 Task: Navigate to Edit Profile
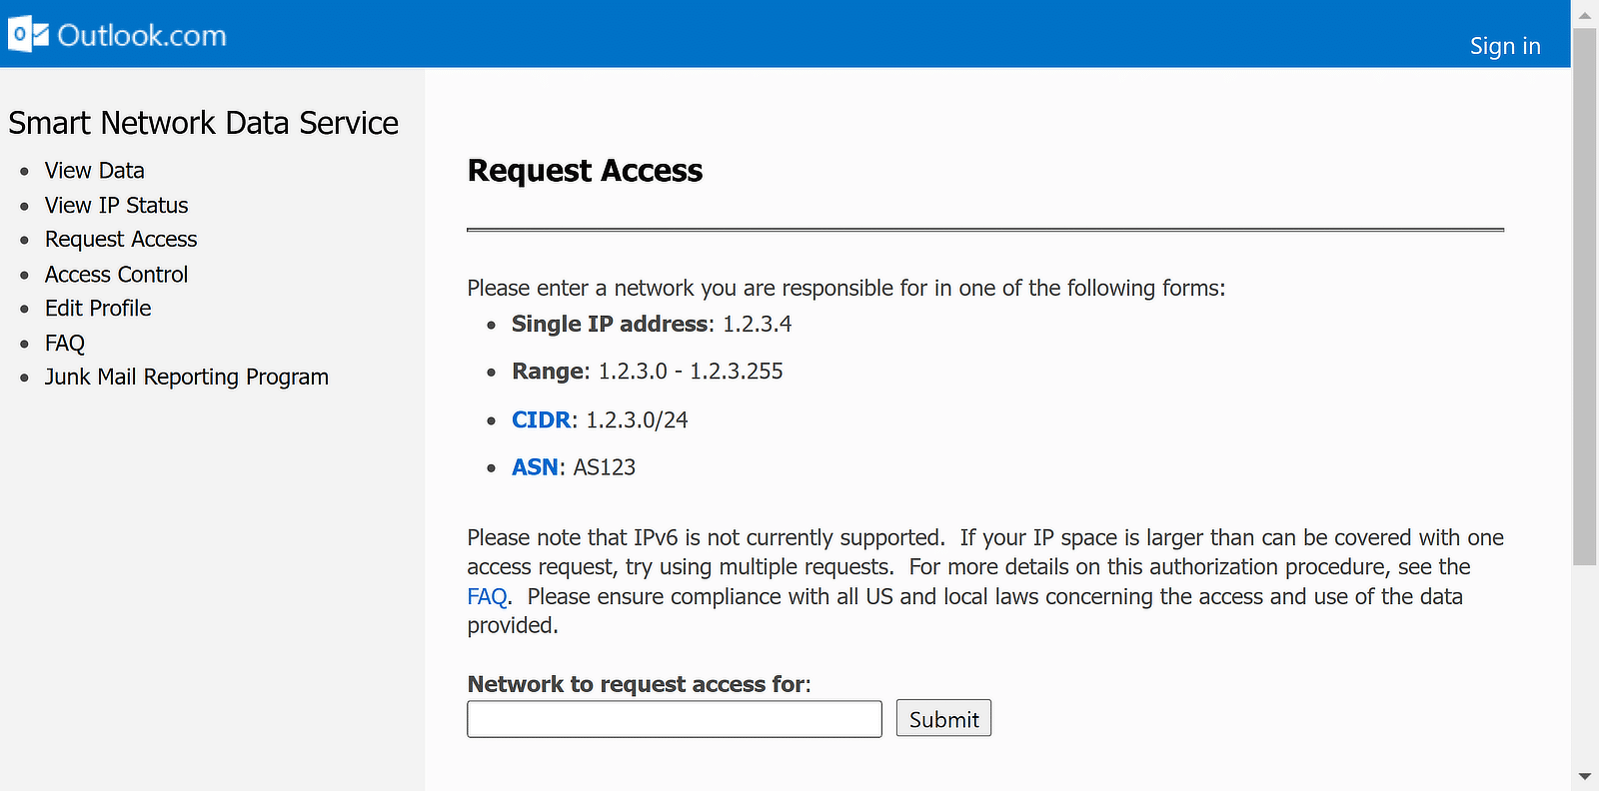[x=98, y=309]
